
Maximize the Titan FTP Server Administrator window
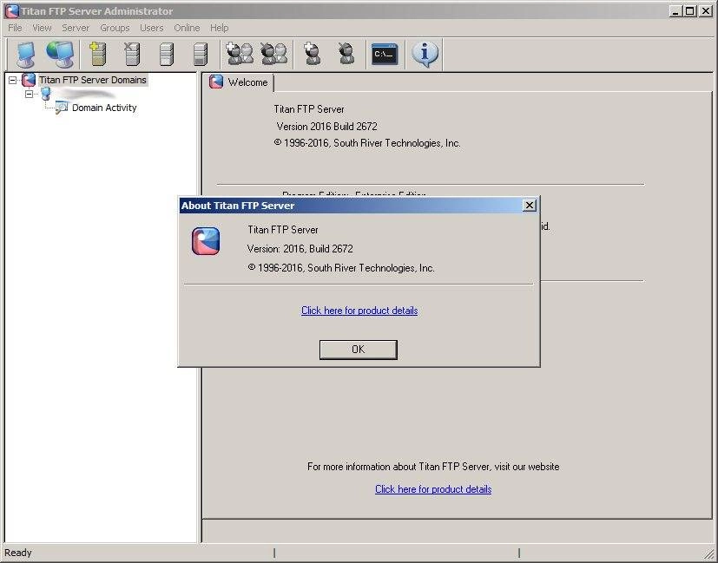[x=690, y=11]
